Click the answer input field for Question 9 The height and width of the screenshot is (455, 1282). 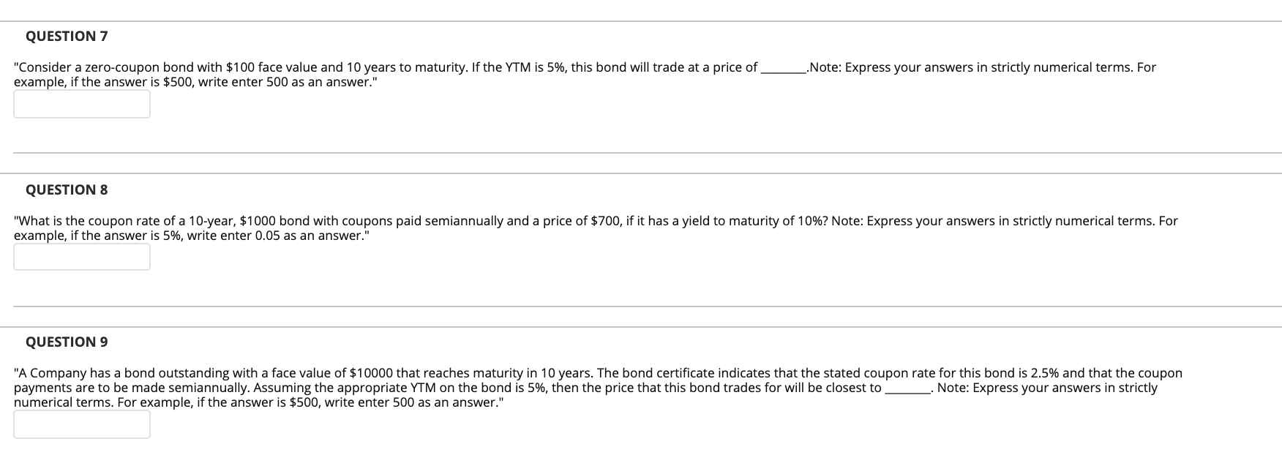80,424
